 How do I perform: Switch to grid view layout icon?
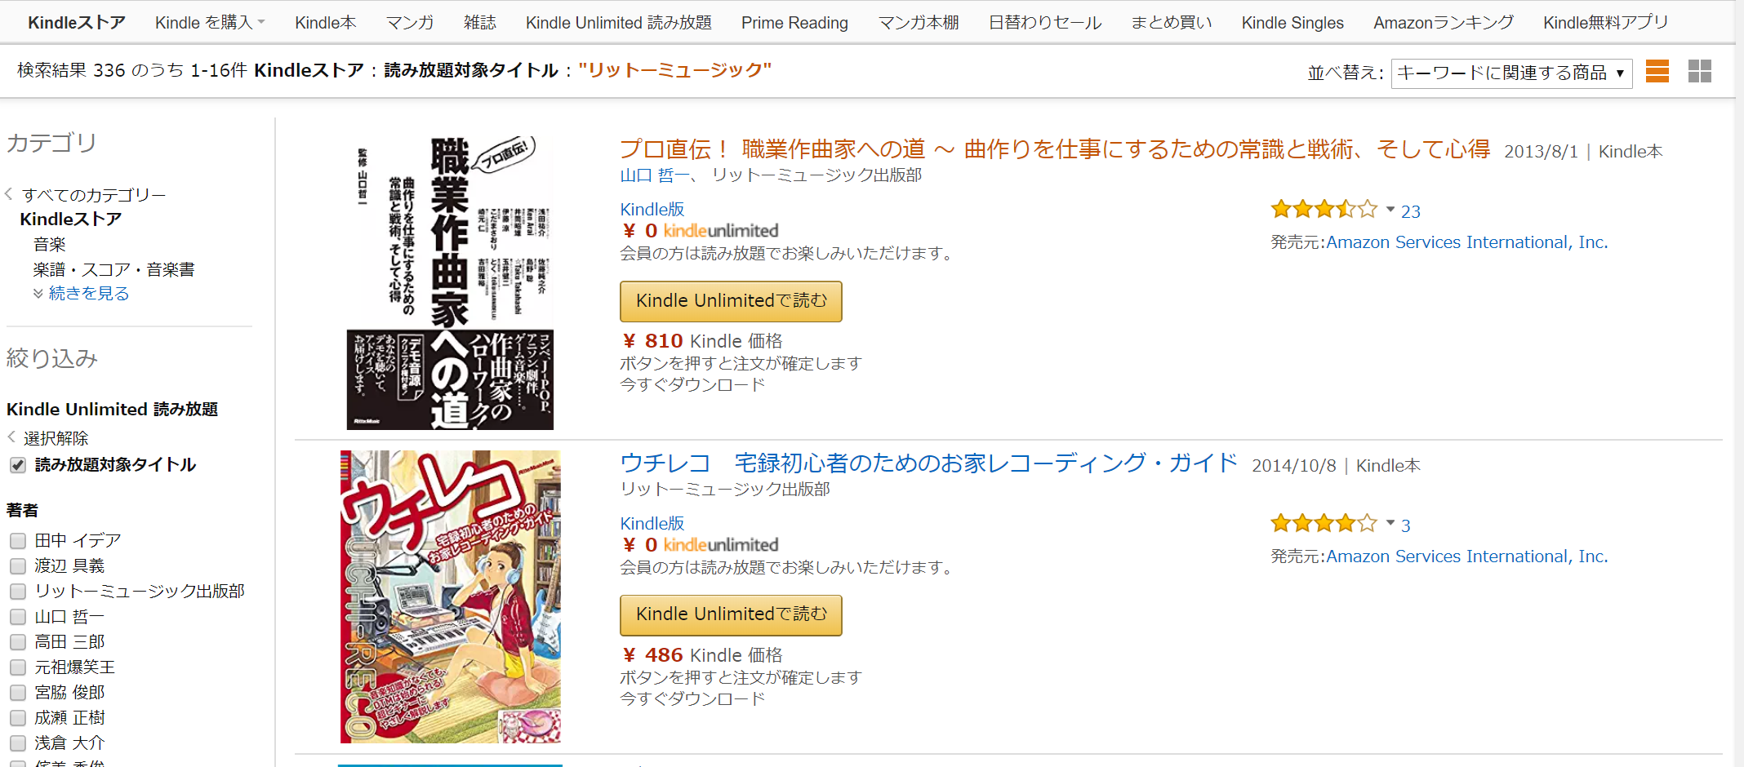[x=1699, y=72]
